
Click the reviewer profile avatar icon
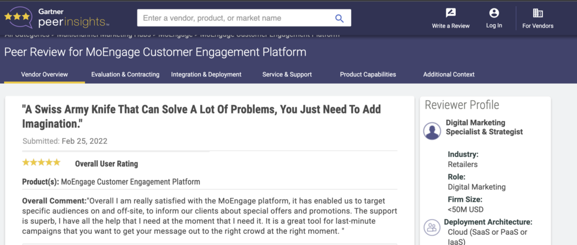click(x=432, y=131)
